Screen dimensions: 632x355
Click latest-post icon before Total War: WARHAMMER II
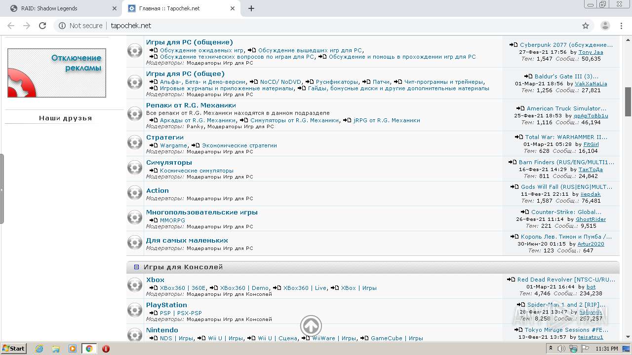[x=519, y=137]
